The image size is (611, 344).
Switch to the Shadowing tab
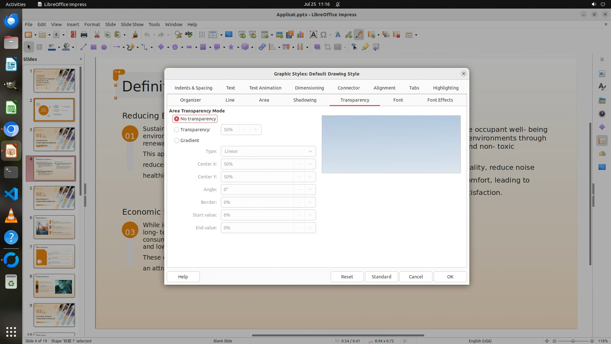305,100
